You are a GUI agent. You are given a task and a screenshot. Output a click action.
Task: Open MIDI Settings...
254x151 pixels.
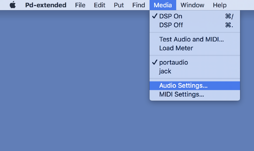(x=181, y=94)
